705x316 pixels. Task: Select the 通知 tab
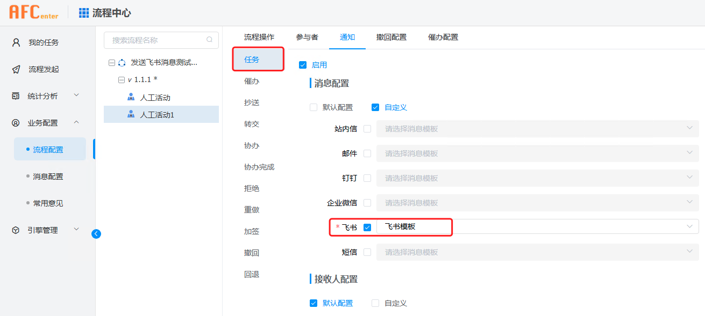click(x=347, y=37)
